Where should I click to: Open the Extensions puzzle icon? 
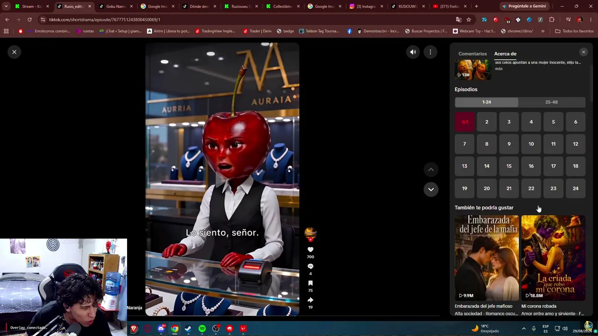[x=552, y=20]
